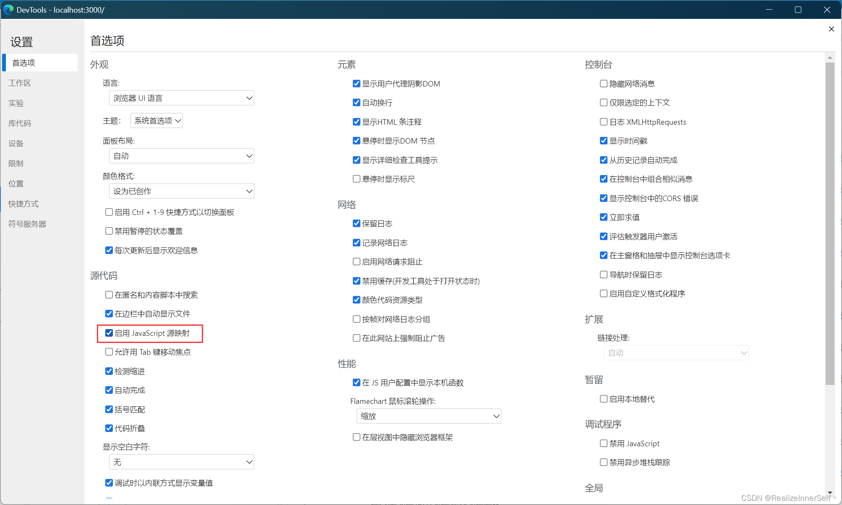Uncheck 检测缩进 checkbox

[x=109, y=371]
